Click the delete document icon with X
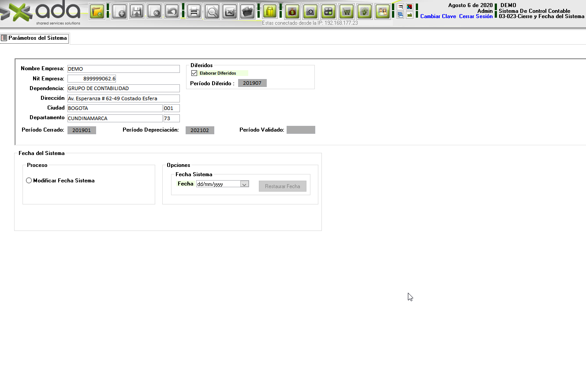 click(x=154, y=11)
